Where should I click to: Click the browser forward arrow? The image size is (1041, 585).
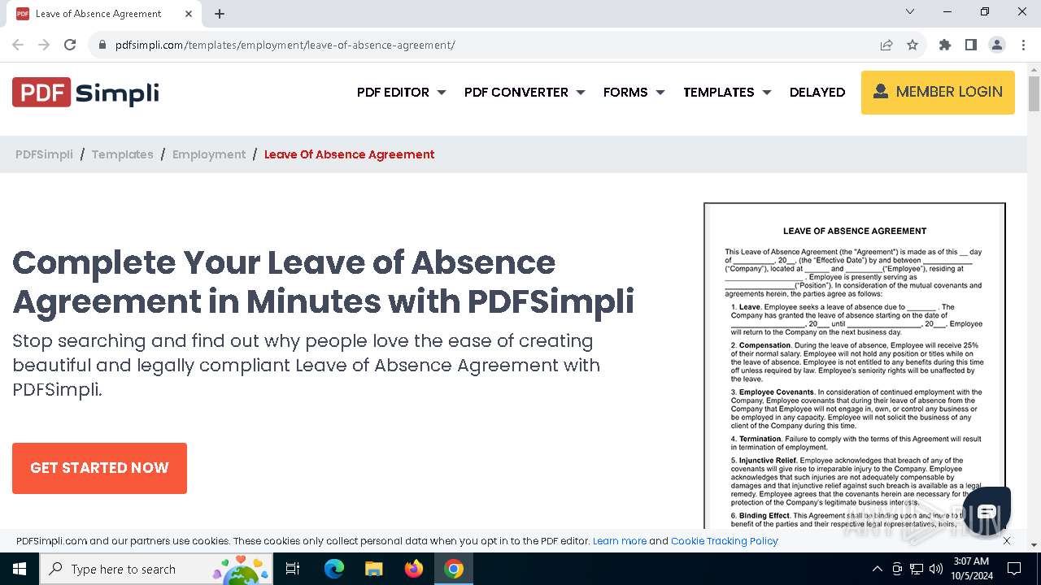point(44,45)
